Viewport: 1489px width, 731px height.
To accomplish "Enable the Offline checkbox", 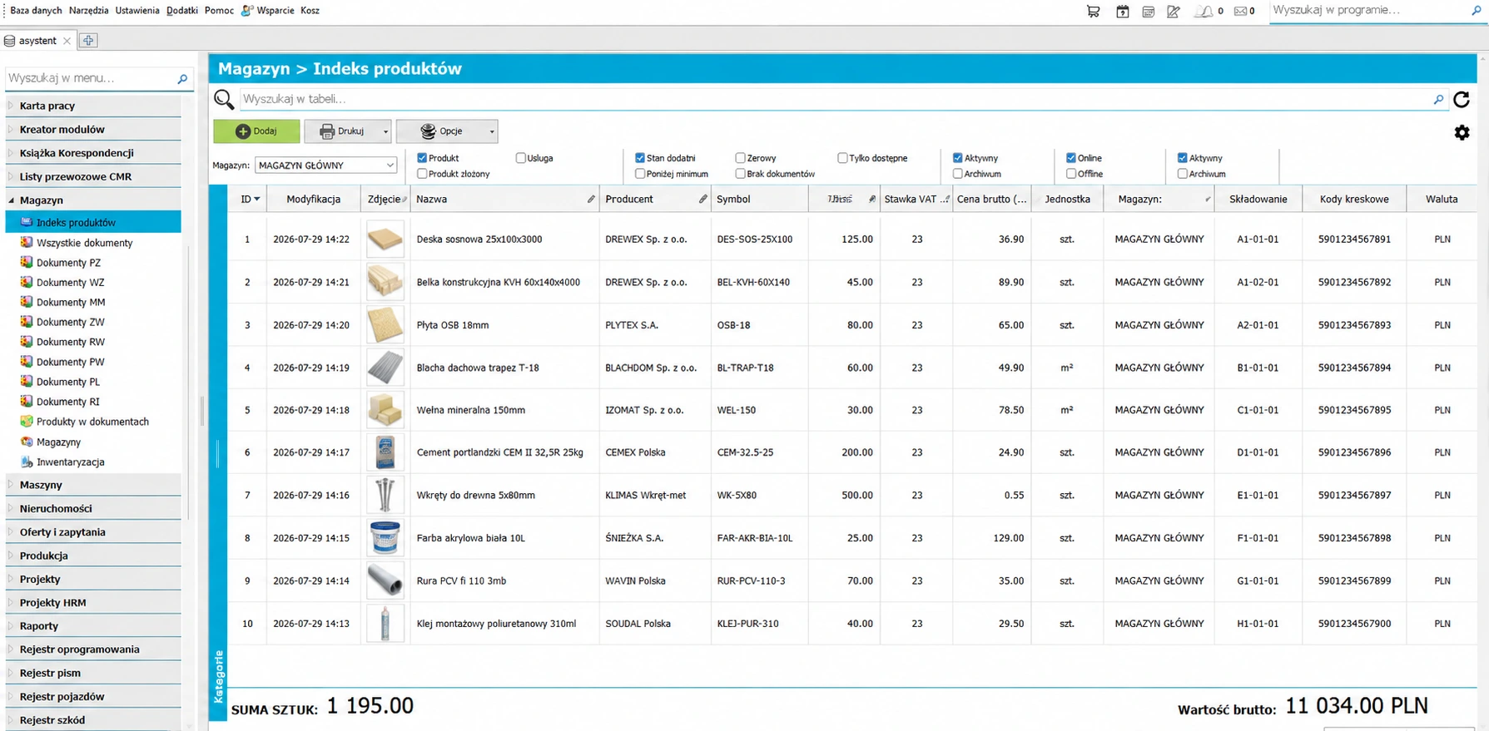I will (x=1071, y=174).
